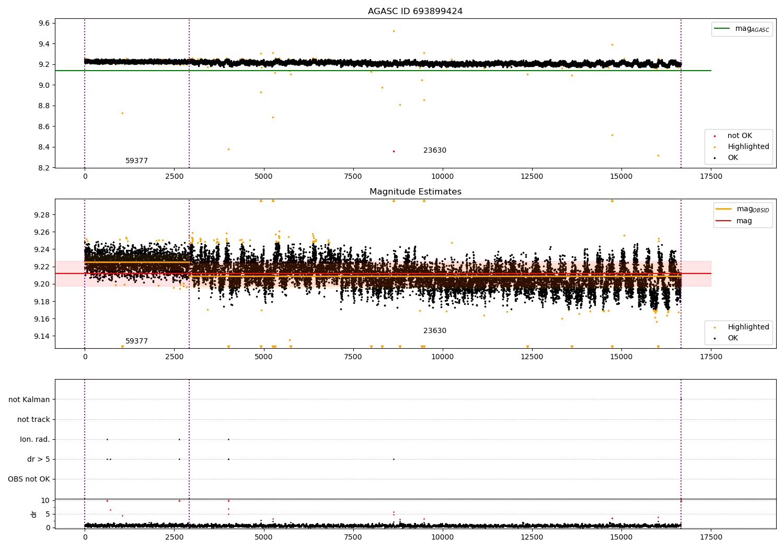Click the '59377' annotation in Magnitude Estimates plot
The image size is (784, 549).
[x=136, y=341]
